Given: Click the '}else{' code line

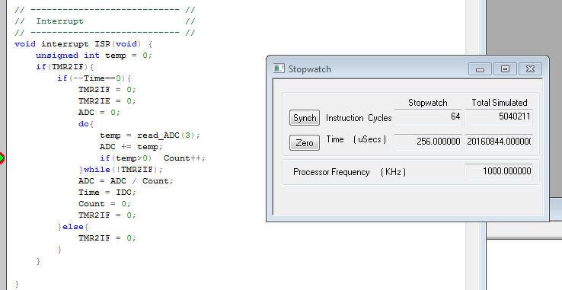Looking at the screenshot, I should [x=73, y=227].
